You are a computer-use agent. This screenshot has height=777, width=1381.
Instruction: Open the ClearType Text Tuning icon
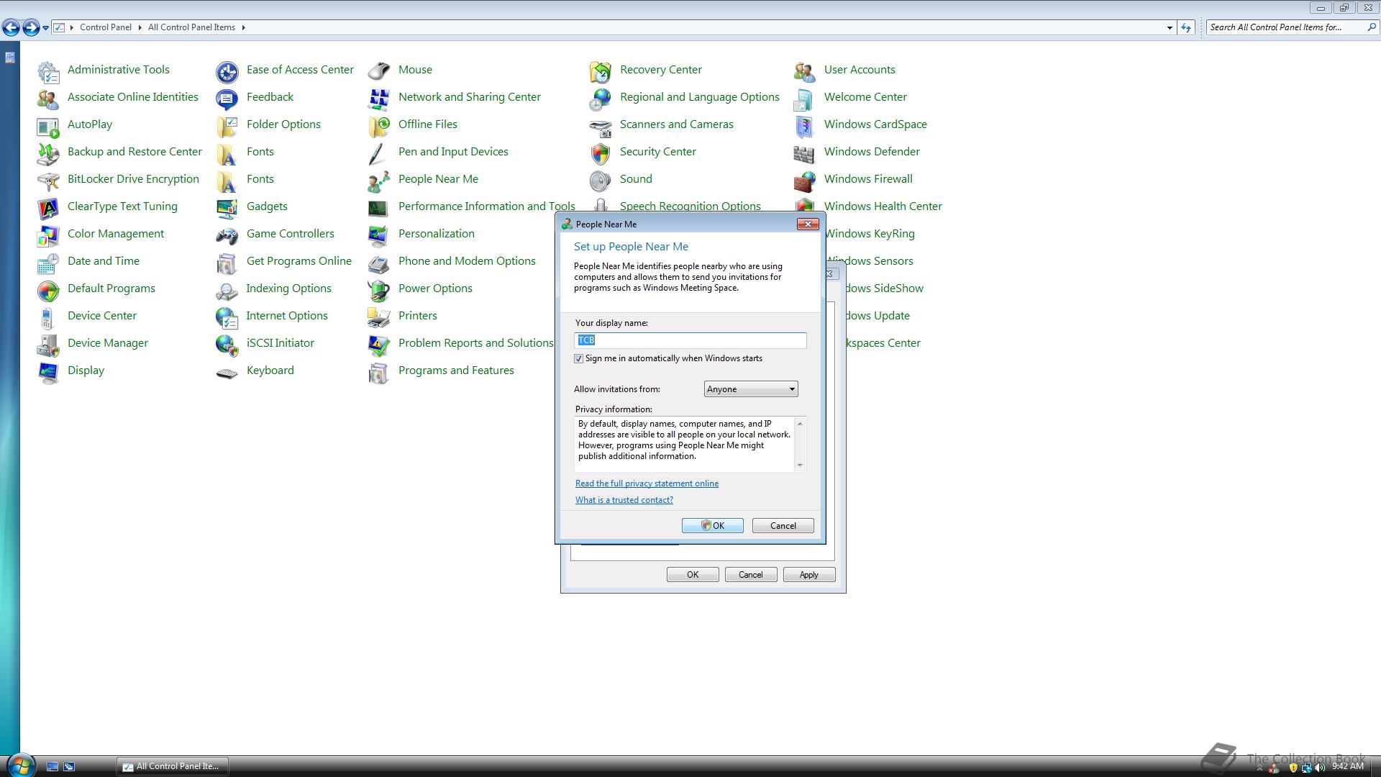[x=48, y=208]
